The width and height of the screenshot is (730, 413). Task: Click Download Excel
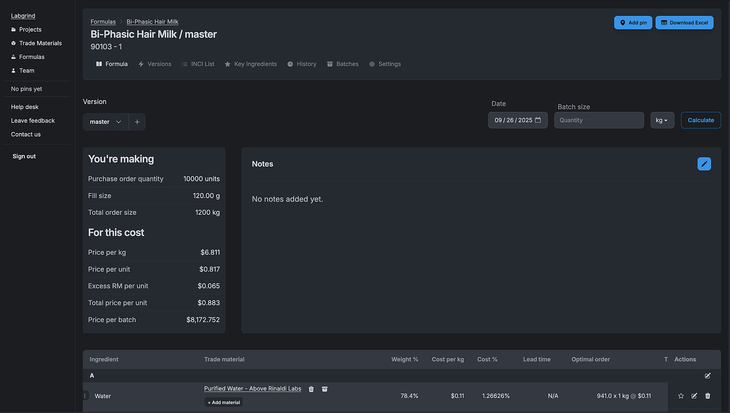684,23
